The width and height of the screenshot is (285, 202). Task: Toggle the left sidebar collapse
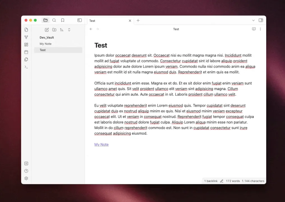point(80,20)
